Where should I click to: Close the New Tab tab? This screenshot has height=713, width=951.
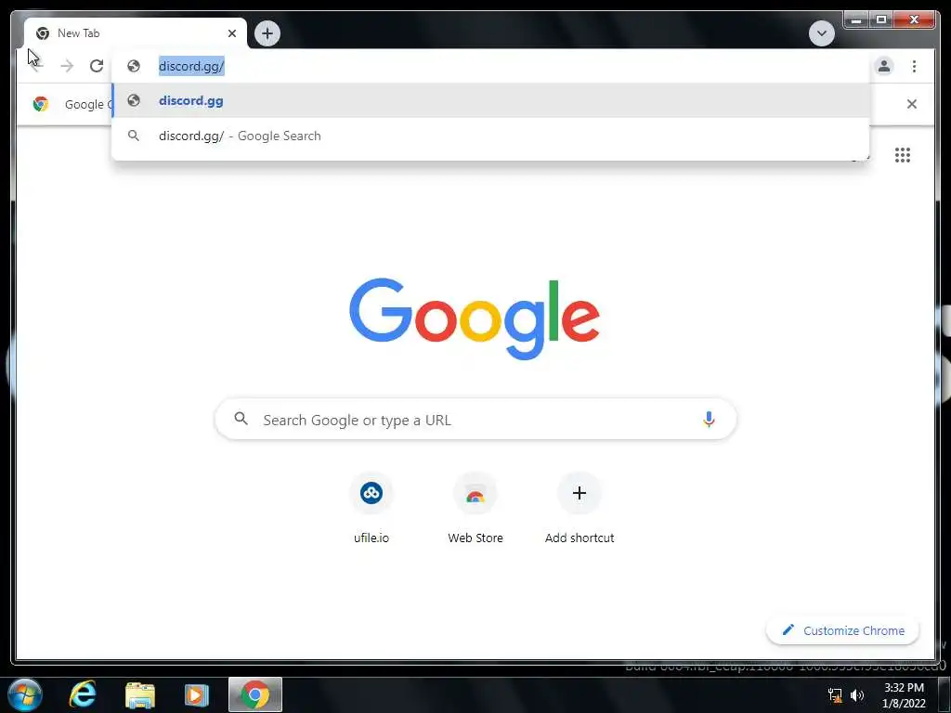pyautogui.click(x=231, y=33)
